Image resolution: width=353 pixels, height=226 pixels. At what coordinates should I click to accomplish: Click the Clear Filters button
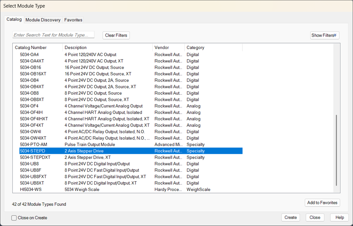[116, 35]
